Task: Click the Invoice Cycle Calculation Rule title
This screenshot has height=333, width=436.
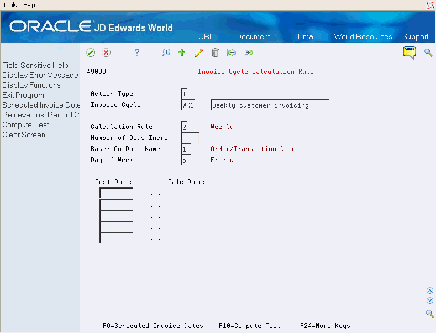Action: point(255,72)
